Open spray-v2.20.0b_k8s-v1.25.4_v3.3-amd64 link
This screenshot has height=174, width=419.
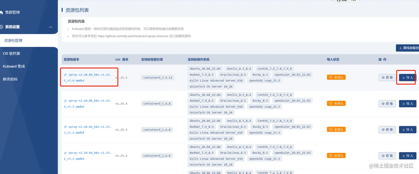tap(87, 104)
